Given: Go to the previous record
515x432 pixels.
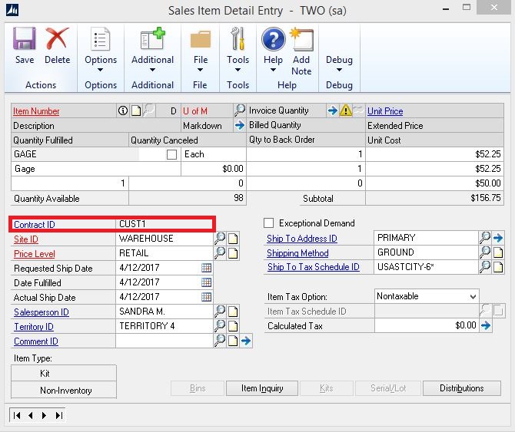Looking at the screenshot, I should (x=31, y=416).
